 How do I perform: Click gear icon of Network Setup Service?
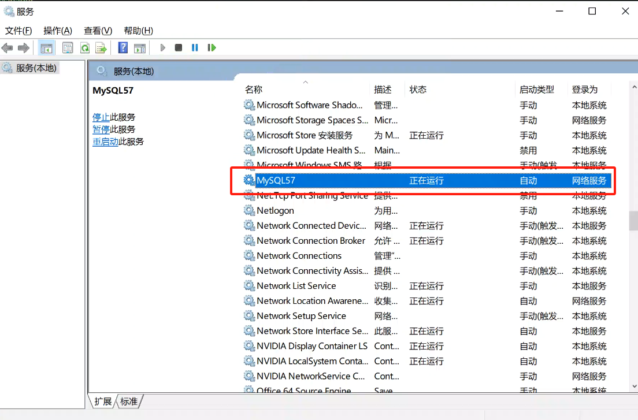click(x=249, y=315)
